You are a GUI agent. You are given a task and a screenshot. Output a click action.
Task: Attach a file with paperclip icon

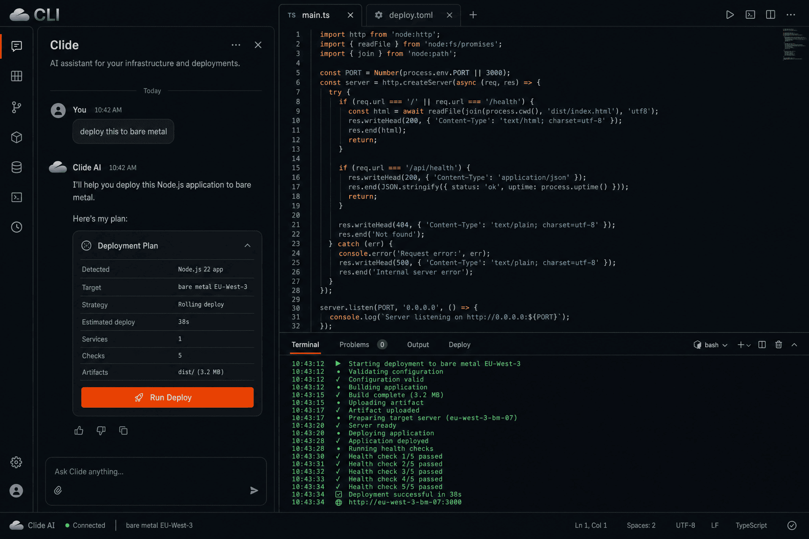58,490
